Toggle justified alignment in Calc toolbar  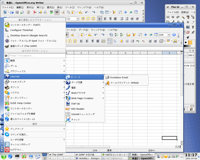[97, 41]
